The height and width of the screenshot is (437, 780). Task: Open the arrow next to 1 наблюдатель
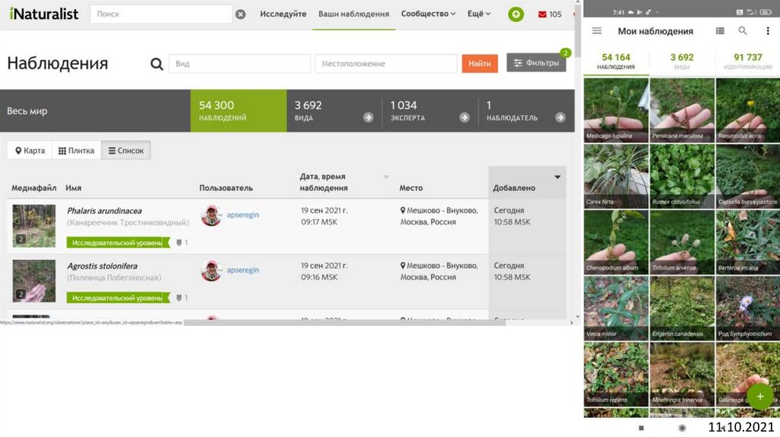(560, 117)
